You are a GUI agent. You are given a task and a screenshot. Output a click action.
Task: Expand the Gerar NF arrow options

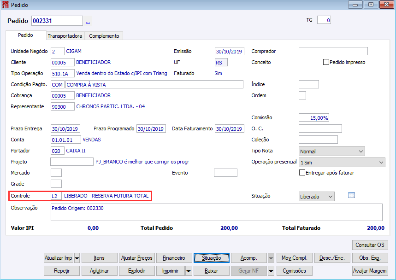[x=271, y=271]
